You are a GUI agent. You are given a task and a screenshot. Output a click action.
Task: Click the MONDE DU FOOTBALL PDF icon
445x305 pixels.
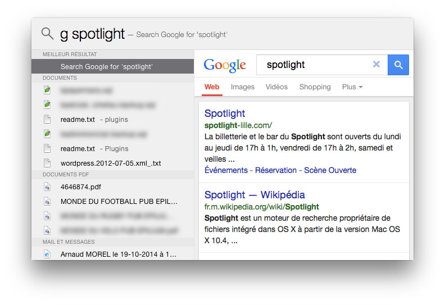[47, 202]
